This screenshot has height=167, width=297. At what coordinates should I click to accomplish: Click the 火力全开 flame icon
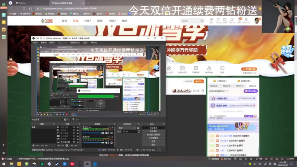tap(169, 68)
